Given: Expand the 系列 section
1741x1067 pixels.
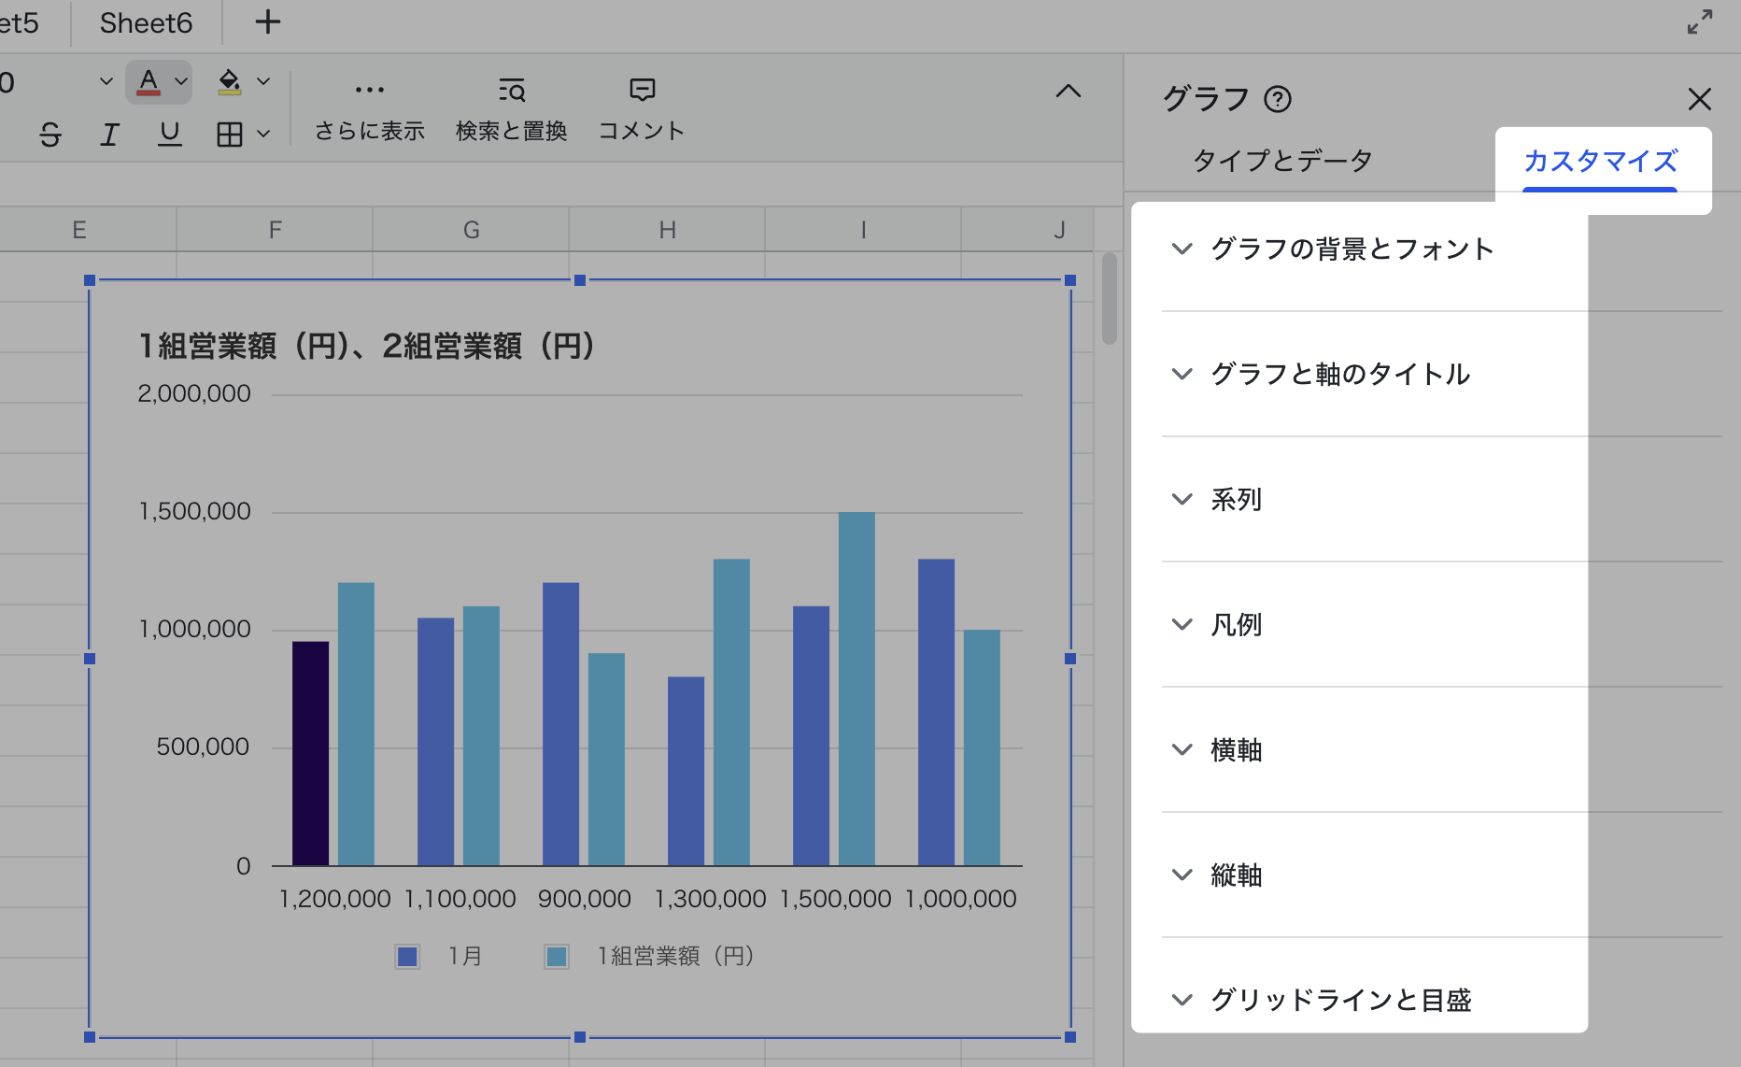Looking at the screenshot, I should (x=1236, y=499).
